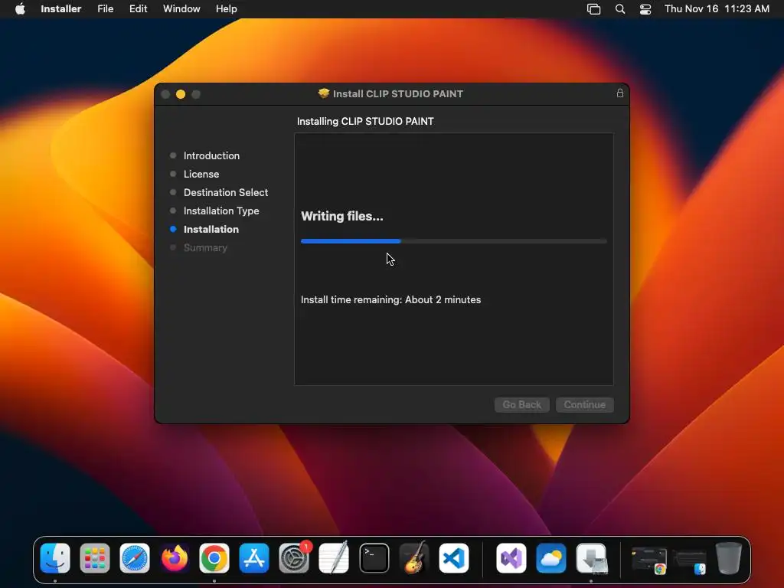Open System Settings with notification badge
Image resolution: width=784 pixels, height=588 pixels.
(x=294, y=557)
